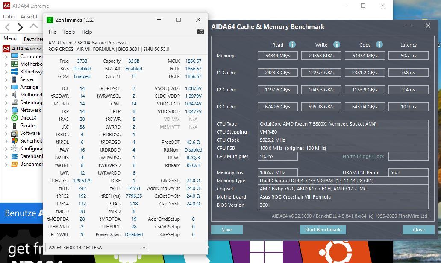Open AIDA64 Ansicht menu

click(29, 17)
